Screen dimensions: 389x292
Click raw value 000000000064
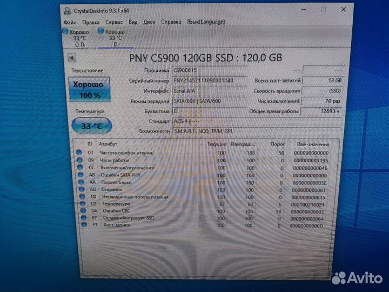pos(307,219)
